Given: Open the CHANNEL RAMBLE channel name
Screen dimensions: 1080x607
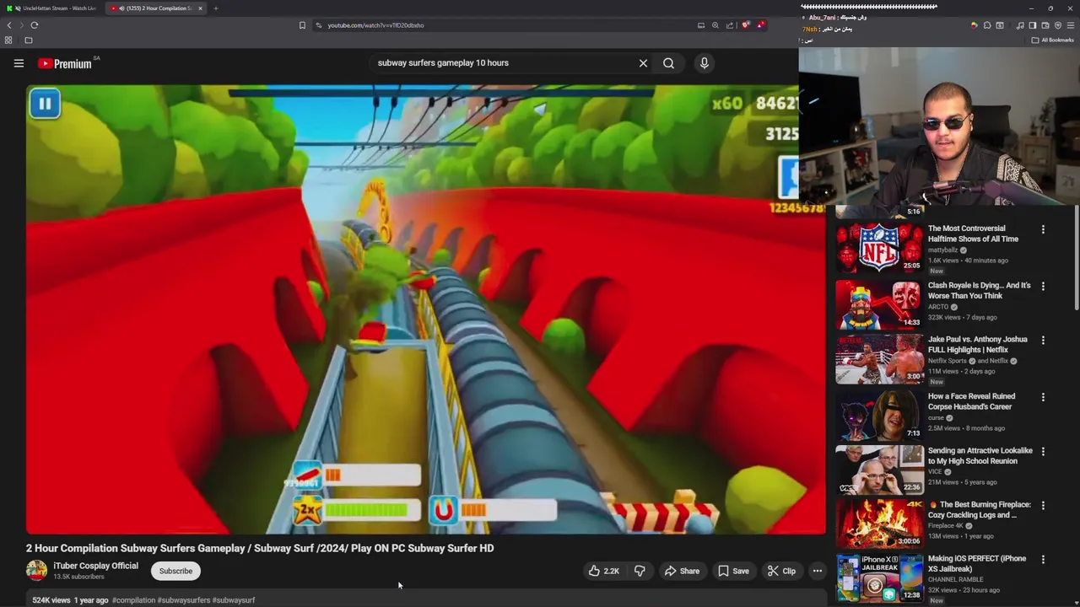Looking at the screenshot, I should [x=955, y=579].
